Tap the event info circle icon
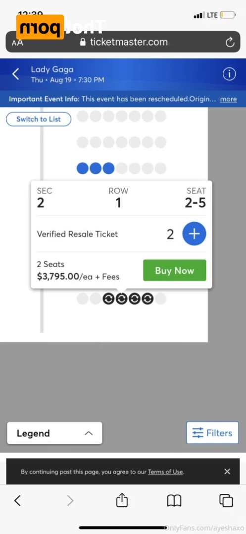The width and height of the screenshot is (246, 534). tap(229, 74)
